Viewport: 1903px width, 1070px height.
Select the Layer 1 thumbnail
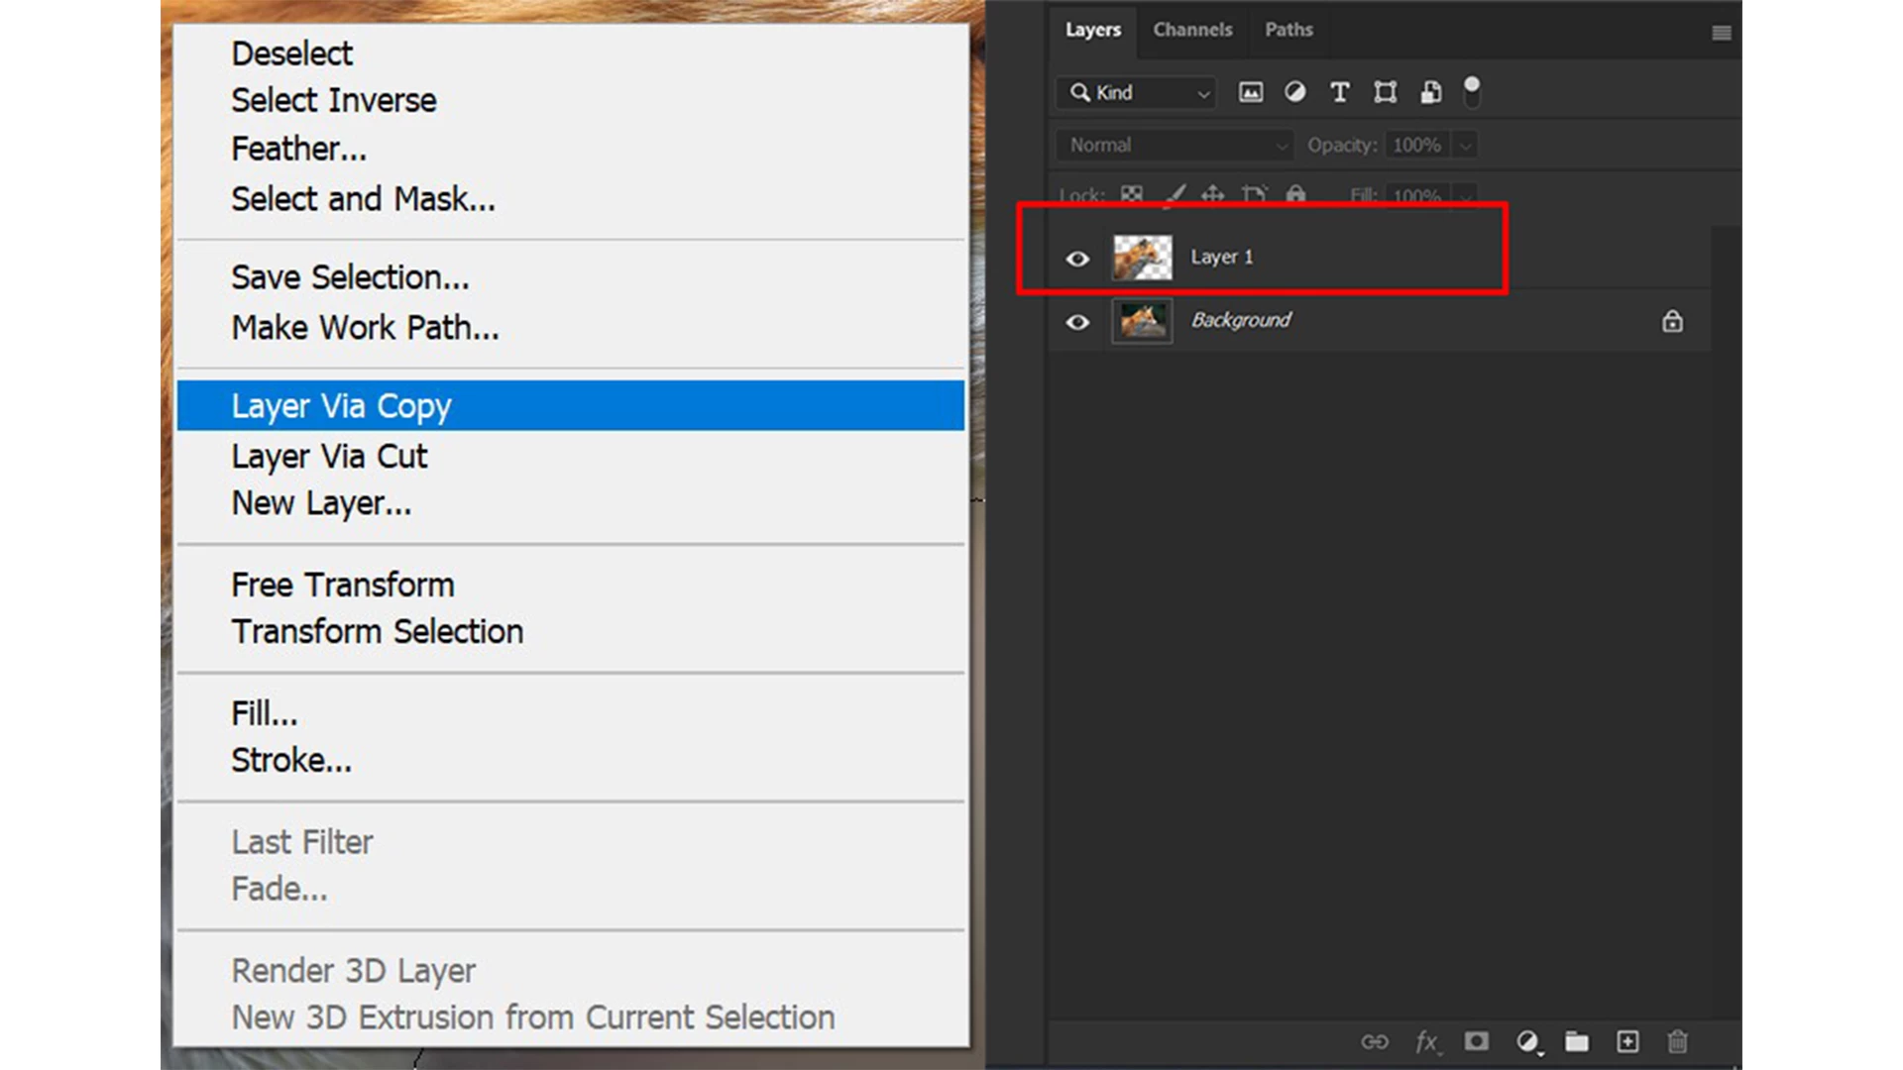click(x=1142, y=258)
